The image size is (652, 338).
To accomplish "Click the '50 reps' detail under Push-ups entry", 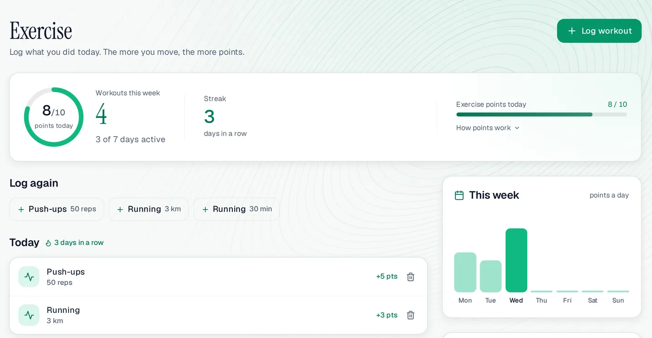I will coord(59,283).
